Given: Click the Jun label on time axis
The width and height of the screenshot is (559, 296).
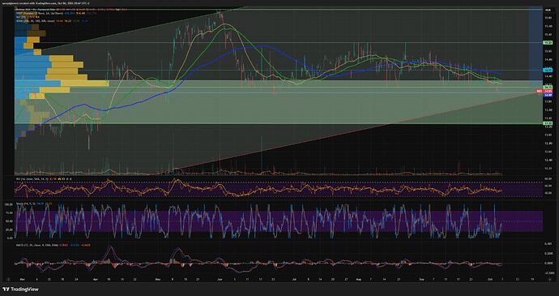Looking at the screenshot, I should click(220, 280).
